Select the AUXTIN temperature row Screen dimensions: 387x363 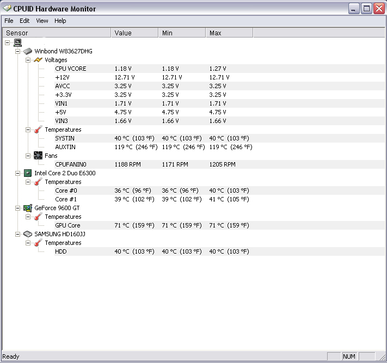220,147
